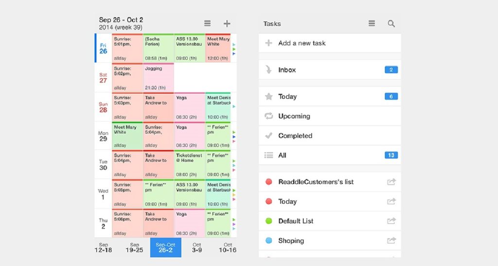The image size is (498, 266).
Task: Open the Tasks panel menu icon
Action: point(372,23)
